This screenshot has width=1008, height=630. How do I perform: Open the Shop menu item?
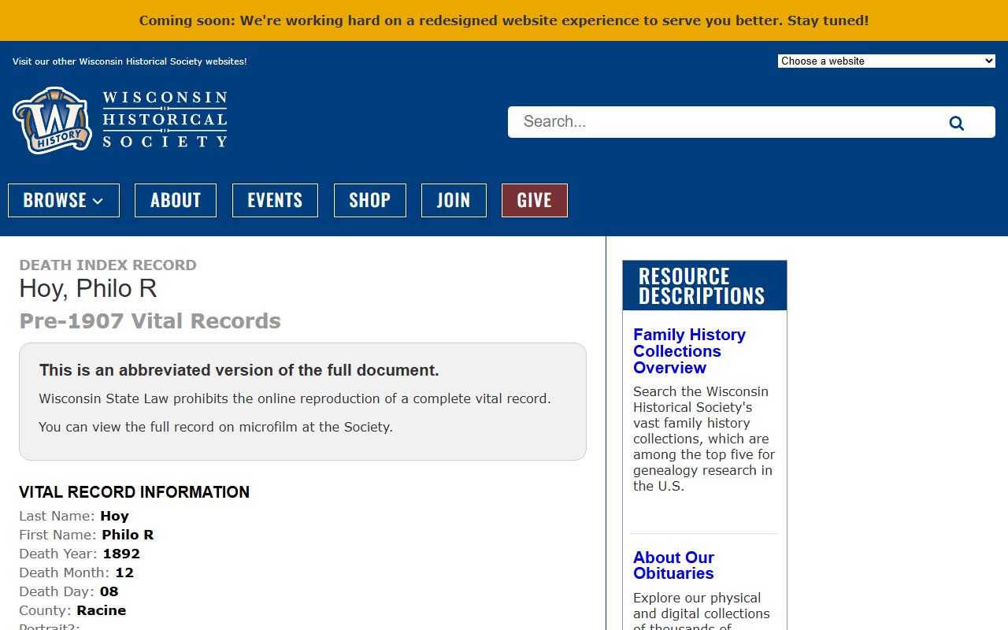coord(369,200)
